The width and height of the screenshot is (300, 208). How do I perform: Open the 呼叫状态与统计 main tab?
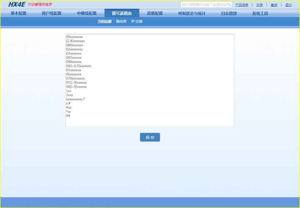pyautogui.click(x=192, y=13)
